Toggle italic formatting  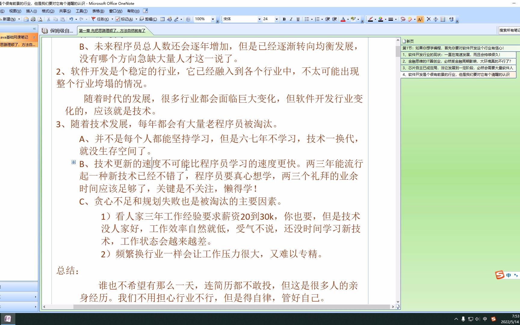click(291, 19)
